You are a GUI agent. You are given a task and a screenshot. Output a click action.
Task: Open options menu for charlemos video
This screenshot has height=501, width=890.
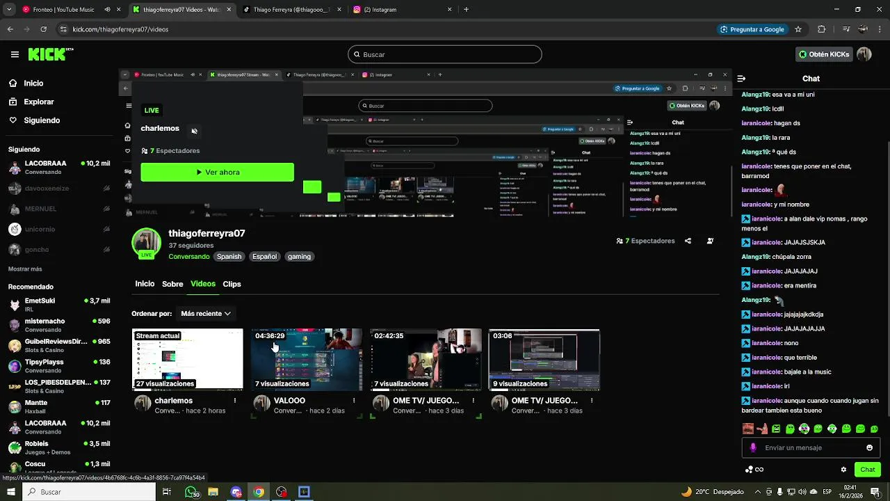coord(235,401)
